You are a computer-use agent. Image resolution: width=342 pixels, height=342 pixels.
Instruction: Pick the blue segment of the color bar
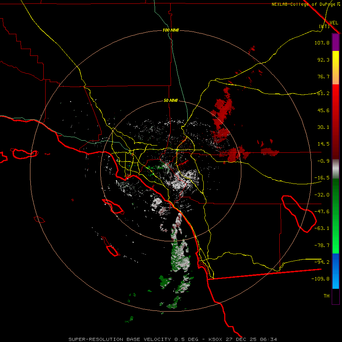336,271
